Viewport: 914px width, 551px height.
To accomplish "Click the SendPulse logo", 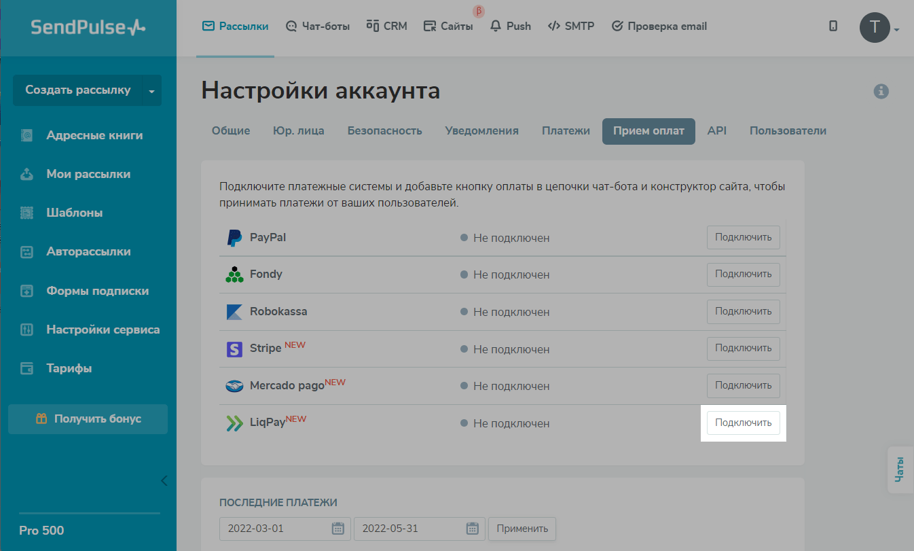I will 88,27.
